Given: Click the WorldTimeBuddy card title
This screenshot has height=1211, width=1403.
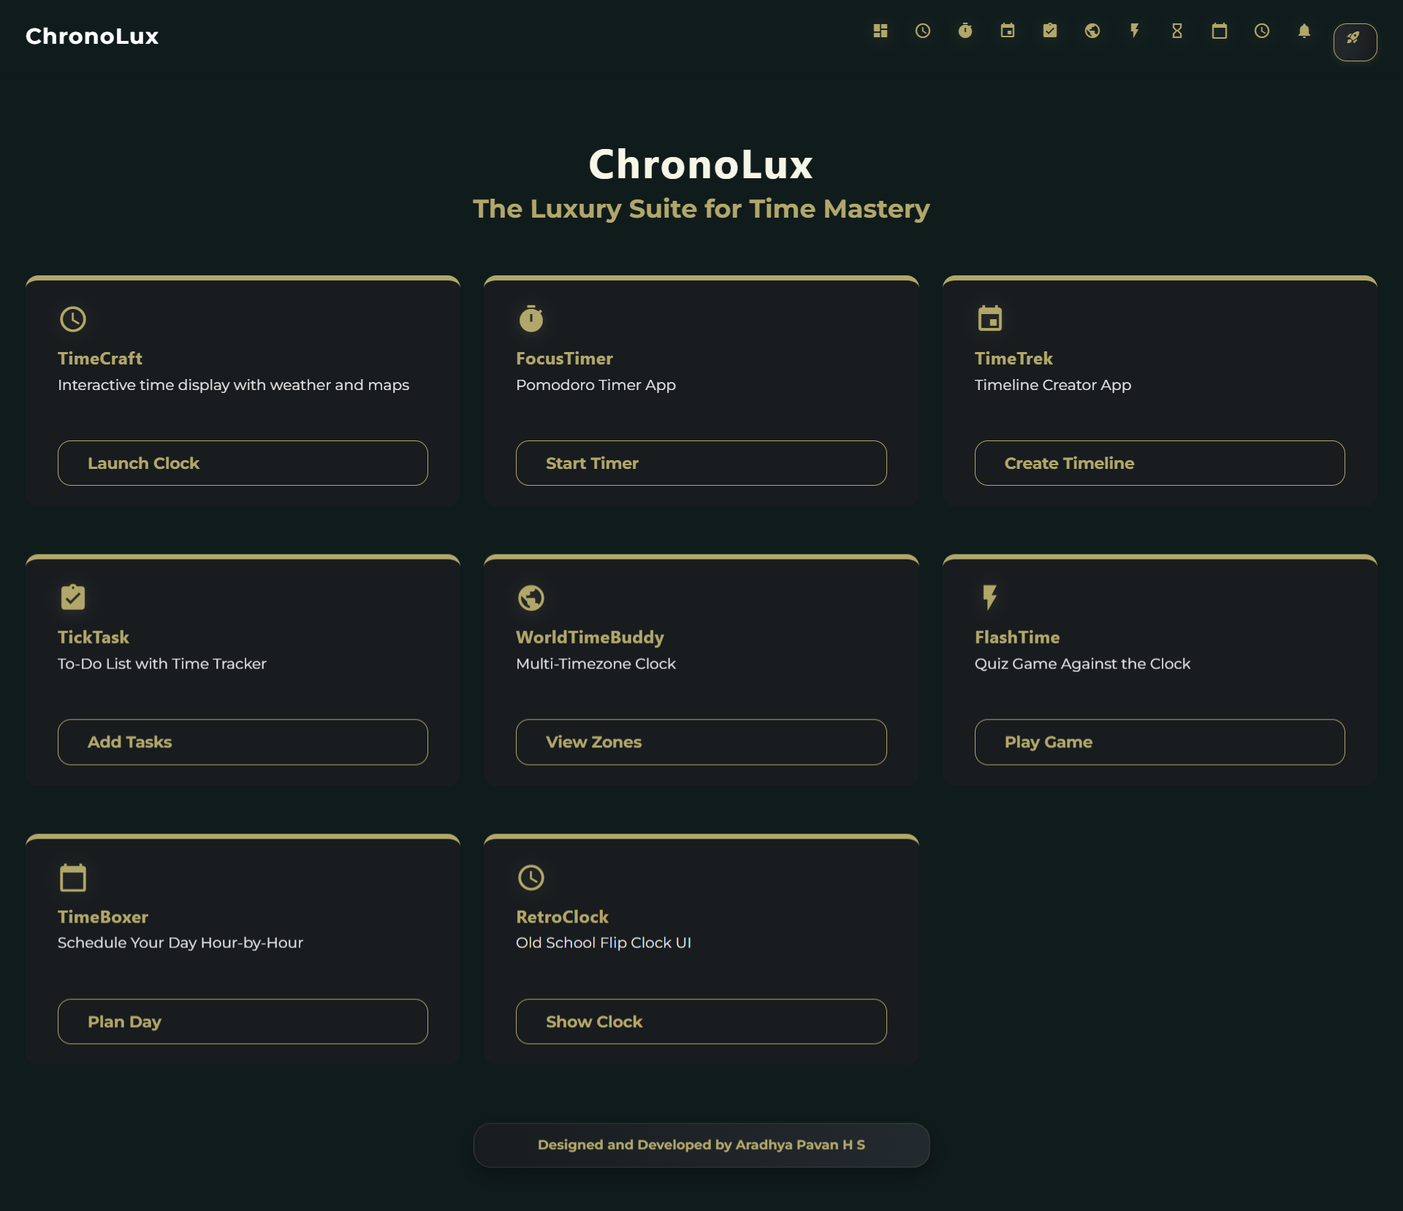Looking at the screenshot, I should tap(590, 637).
